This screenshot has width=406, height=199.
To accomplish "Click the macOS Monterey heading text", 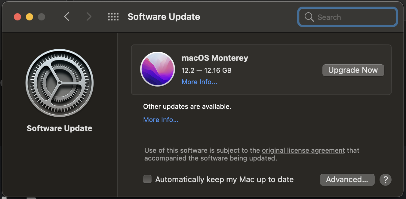I will [x=215, y=58].
